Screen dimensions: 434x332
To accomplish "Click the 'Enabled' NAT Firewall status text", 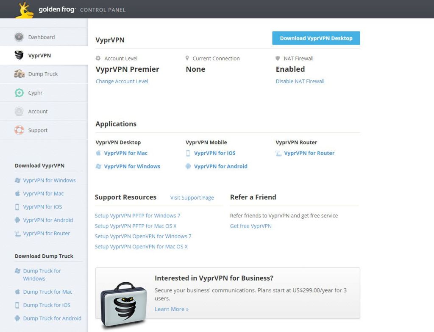I will coord(290,69).
